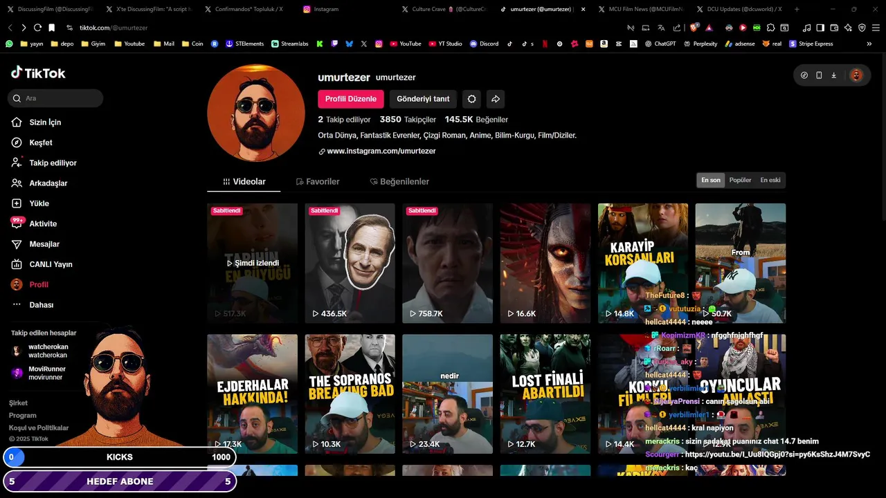886x498 pixels.
Task: Click Profili Düzenle button
Action: click(351, 99)
